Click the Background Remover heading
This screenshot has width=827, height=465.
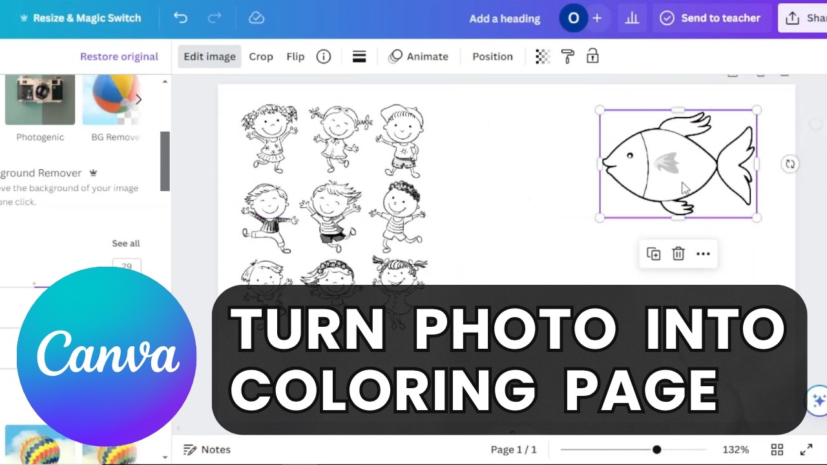(x=41, y=173)
